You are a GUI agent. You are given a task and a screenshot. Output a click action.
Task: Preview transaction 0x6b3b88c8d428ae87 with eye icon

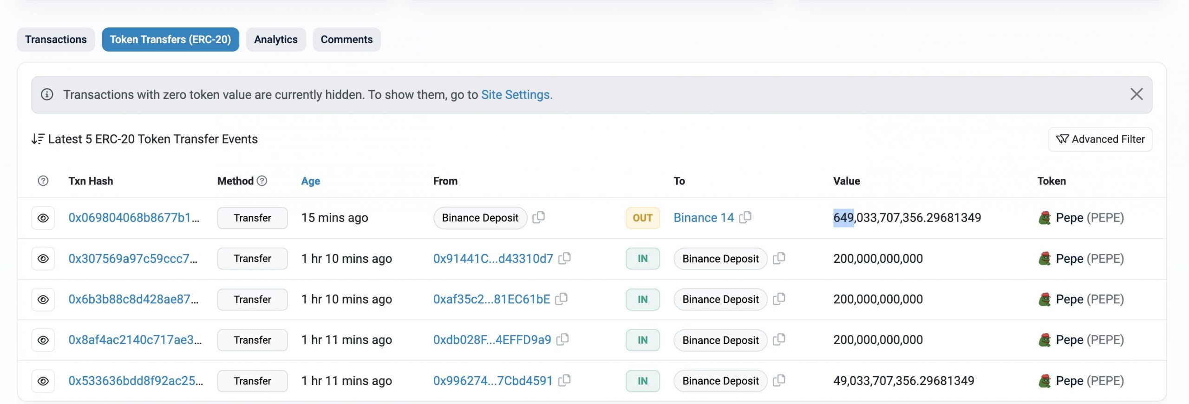[43, 300]
